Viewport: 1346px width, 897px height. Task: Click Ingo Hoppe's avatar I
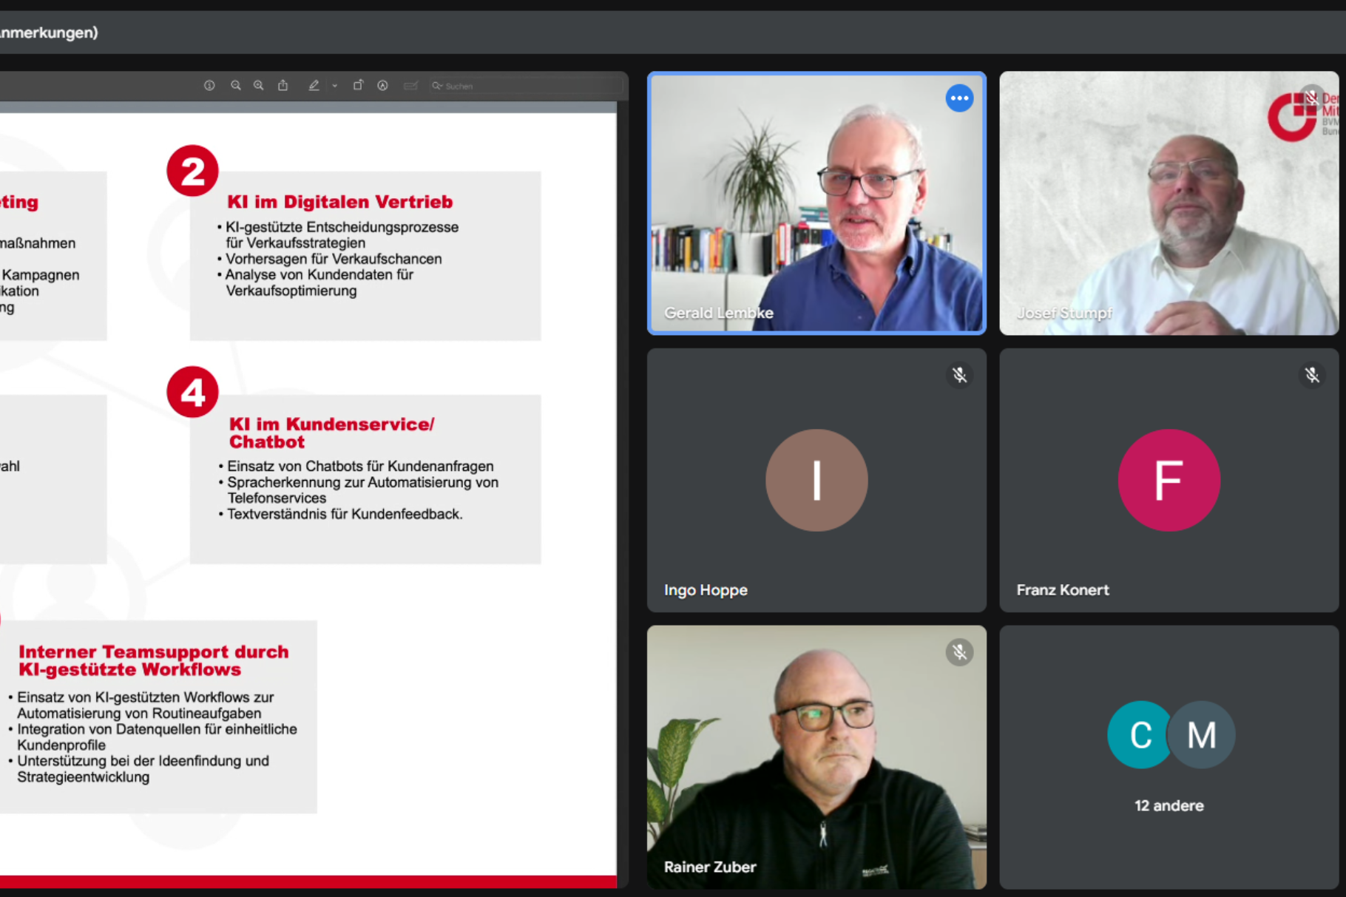pos(816,480)
